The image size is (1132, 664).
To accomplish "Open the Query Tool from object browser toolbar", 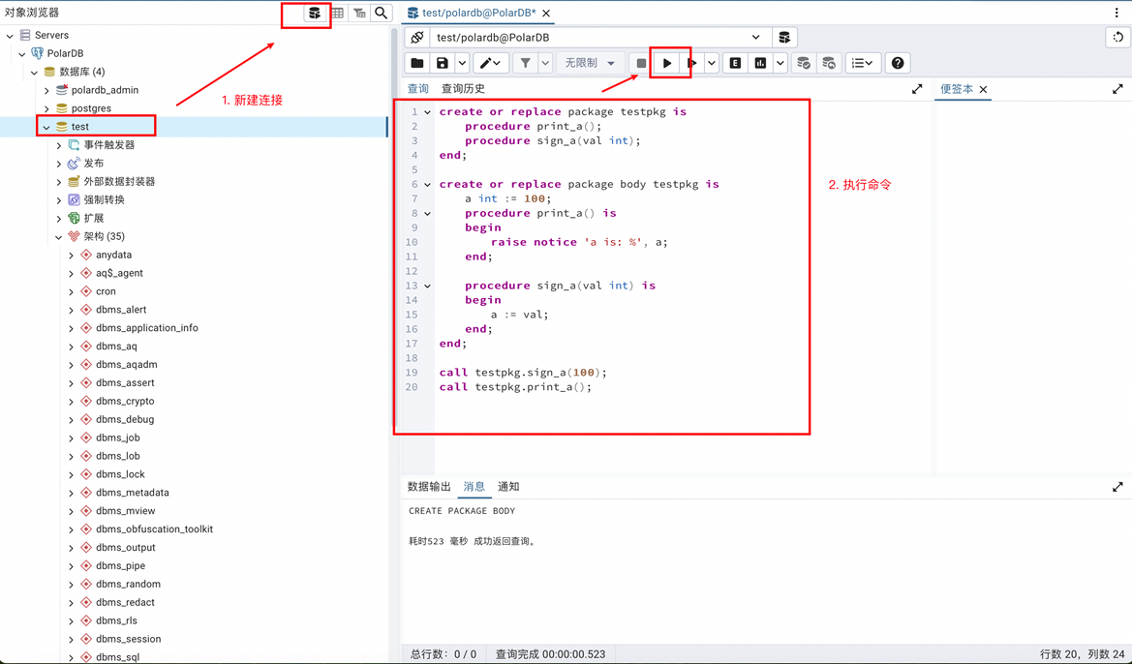I will tap(314, 13).
